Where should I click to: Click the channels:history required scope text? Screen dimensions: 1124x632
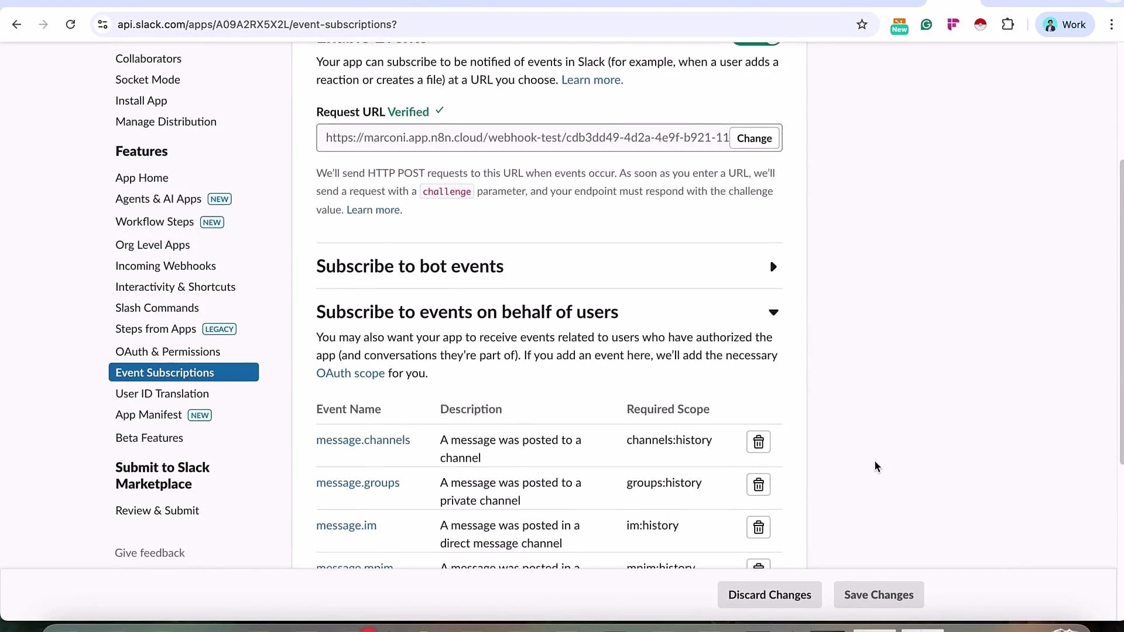(x=669, y=440)
